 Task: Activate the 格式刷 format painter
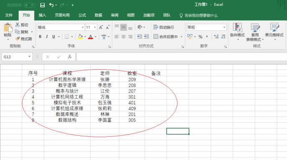(23, 39)
